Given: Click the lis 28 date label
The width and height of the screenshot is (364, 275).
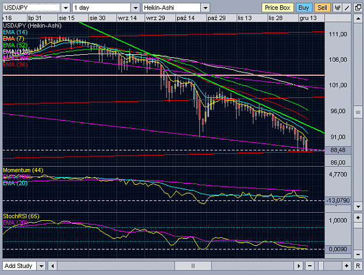Looking at the screenshot, I should [275, 18].
